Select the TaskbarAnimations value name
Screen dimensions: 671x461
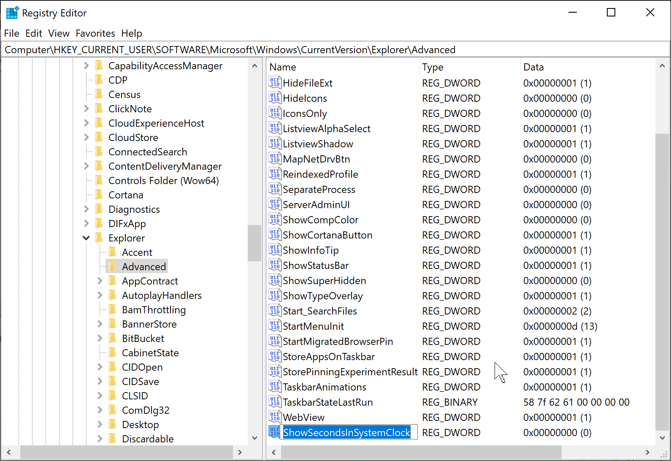pos(325,387)
